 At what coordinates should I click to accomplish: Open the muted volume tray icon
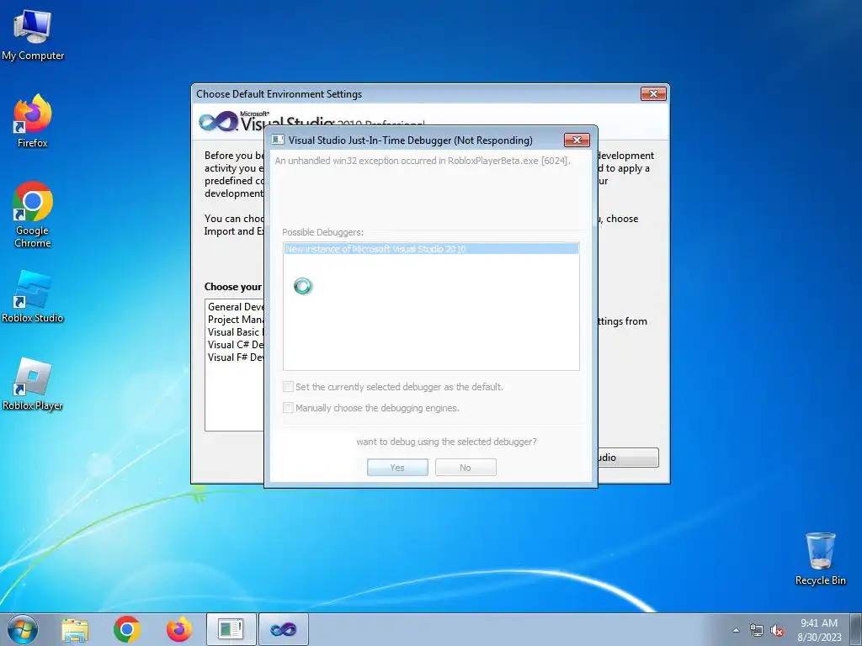777,630
